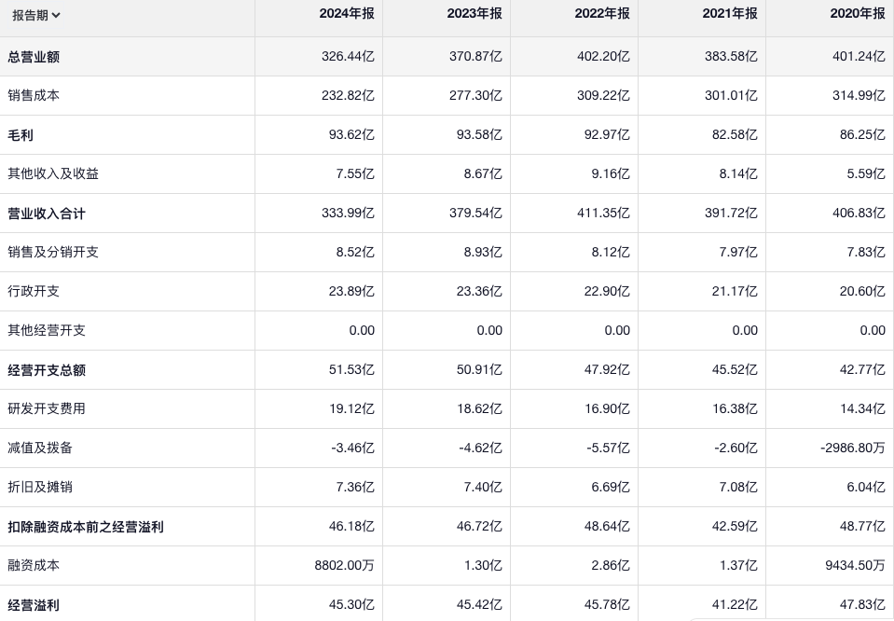Select the 8802.00万 financing cost cell
This screenshot has width=894, height=621.
[x=345, y=566]
